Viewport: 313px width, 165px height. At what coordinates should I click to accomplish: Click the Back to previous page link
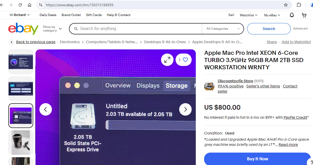[x=36, y=42]
